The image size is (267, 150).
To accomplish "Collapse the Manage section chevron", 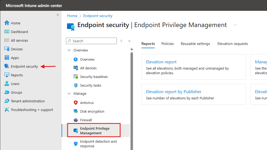I will point(69,93).
